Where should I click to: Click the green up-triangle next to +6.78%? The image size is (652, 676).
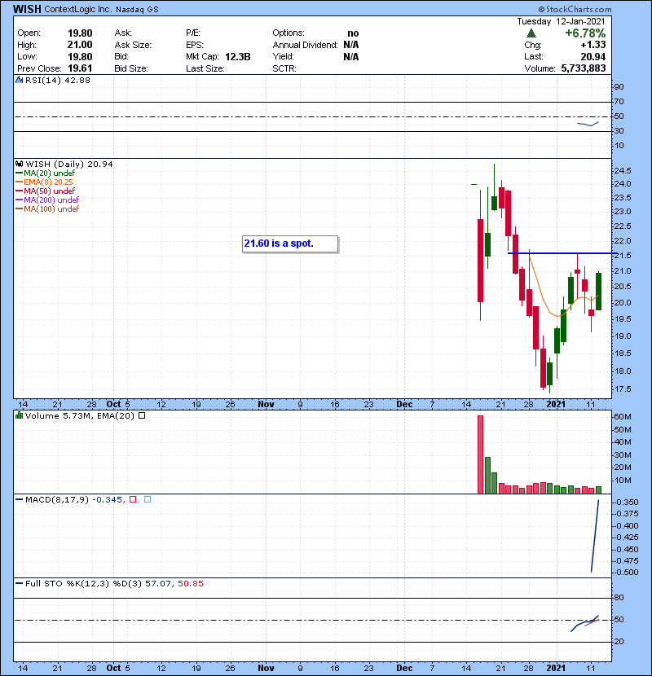(531, 33)
